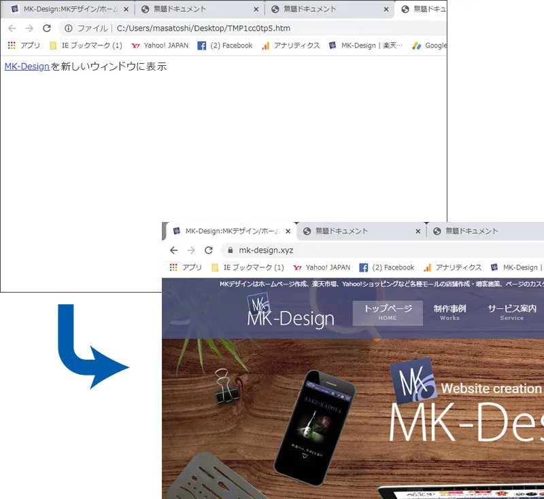Screen dimensions: 544x499
Task: Close the MK-Design tab in the local file window
Action: (x=126, y=10)
